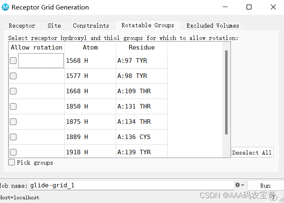Close the Receptor Grid Generation window
Viewport: 284px width, 203px height.
[x=273, y=7]
